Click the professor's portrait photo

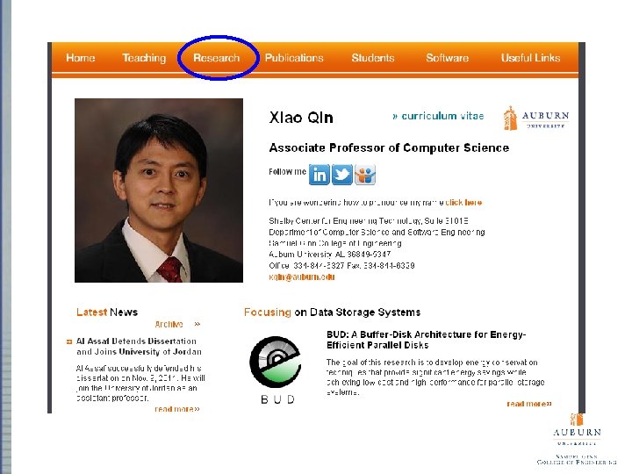[159, 190]
